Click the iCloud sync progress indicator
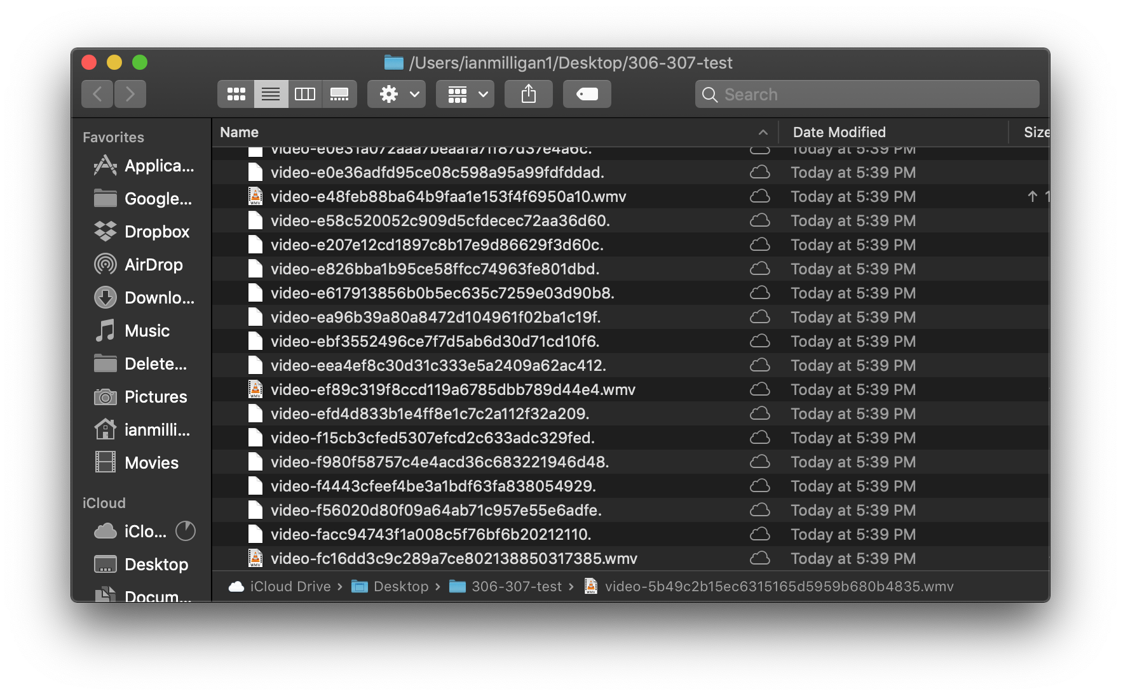 186,531
